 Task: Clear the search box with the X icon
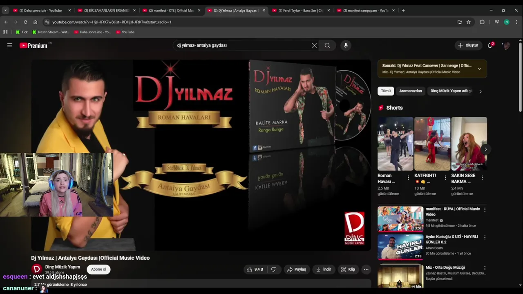click(x=314, y=45)
